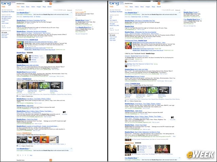This screenshot has width=217, height=162.
Task: Select the Blogs tab on left page
Action: point(44,7)
